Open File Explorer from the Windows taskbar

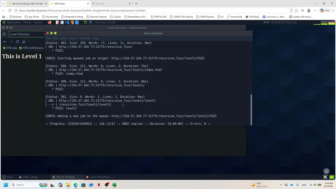pos(68,185)
